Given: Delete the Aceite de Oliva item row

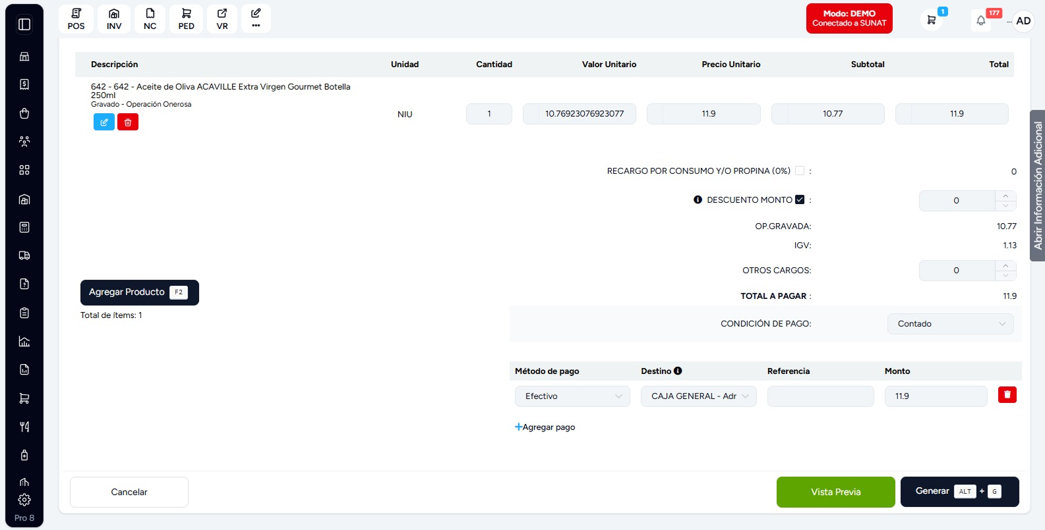Looking at the screenshot, I should point(128,122).
